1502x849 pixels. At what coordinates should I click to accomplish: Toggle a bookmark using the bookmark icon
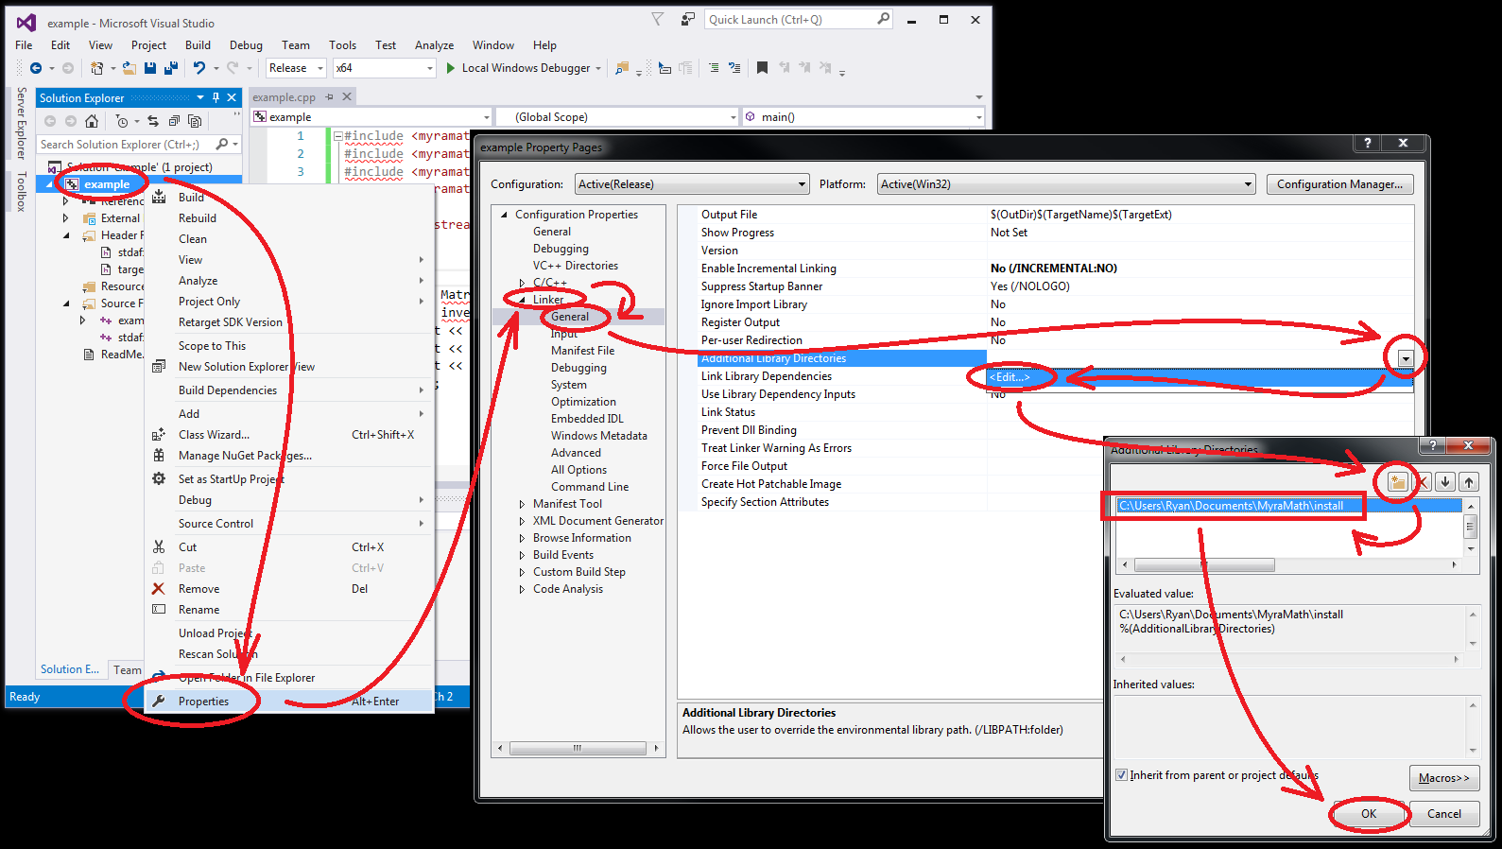762,68
